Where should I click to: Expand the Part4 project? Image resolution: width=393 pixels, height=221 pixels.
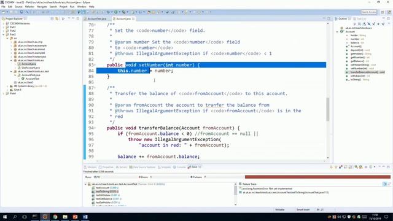tap(4, 93)
